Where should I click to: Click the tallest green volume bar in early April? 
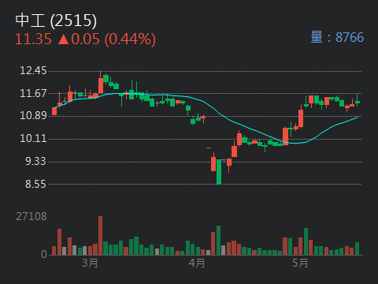[218, 241]
